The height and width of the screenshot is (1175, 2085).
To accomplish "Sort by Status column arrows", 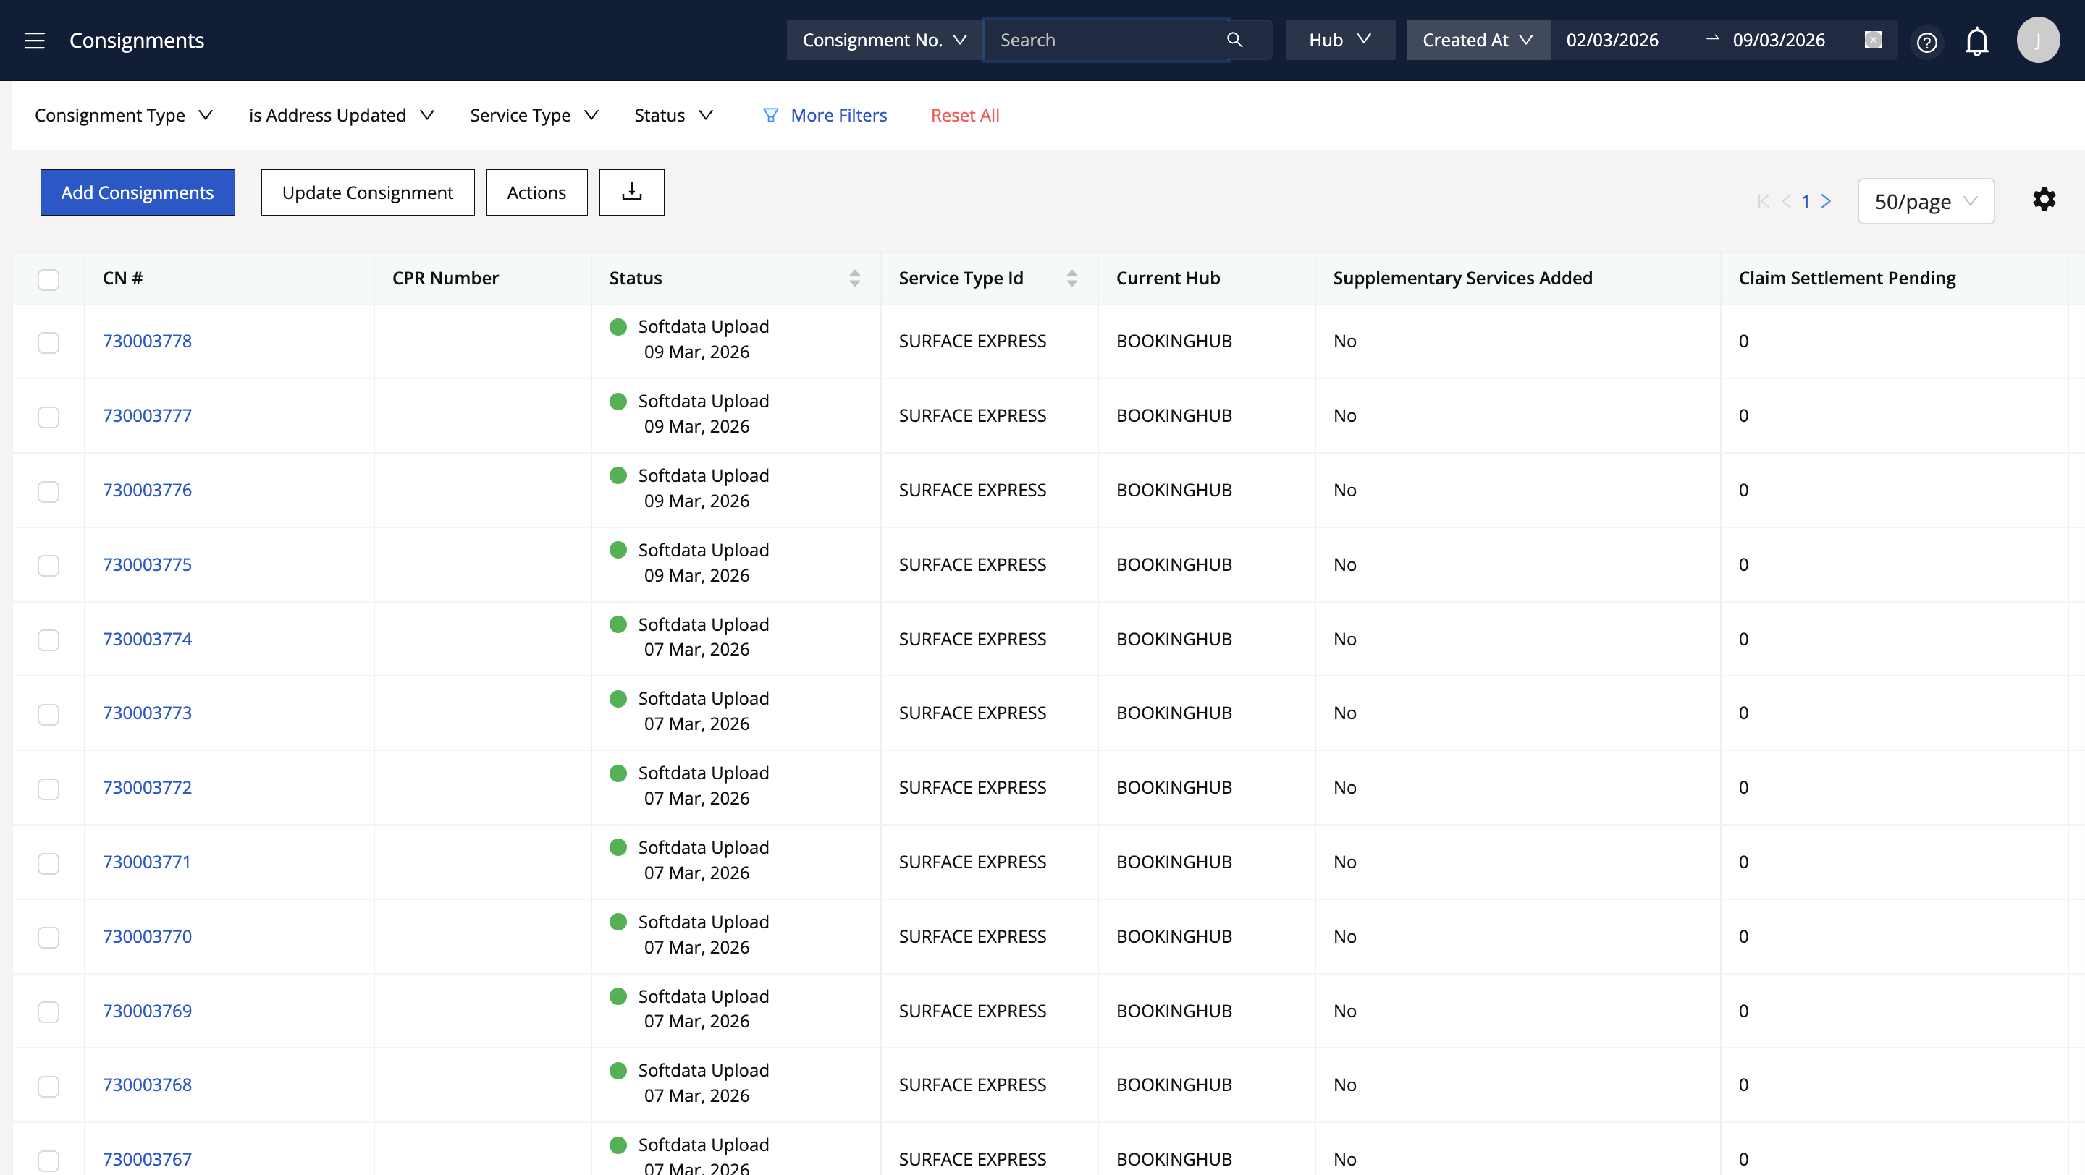I will [x=855, y=278].
